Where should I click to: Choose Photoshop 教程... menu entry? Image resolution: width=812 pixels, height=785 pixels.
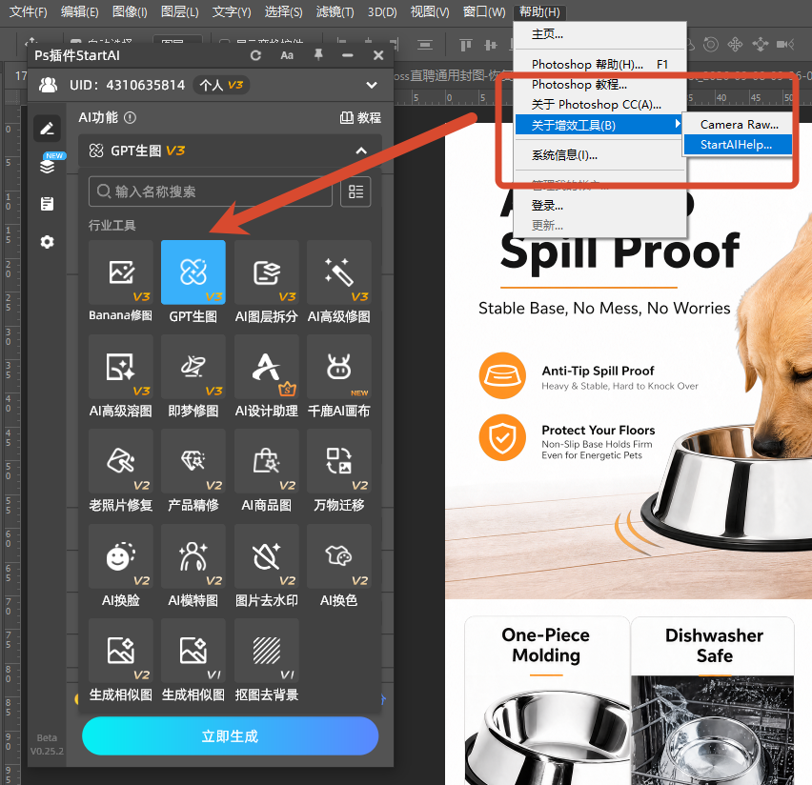tap(599, 85)
